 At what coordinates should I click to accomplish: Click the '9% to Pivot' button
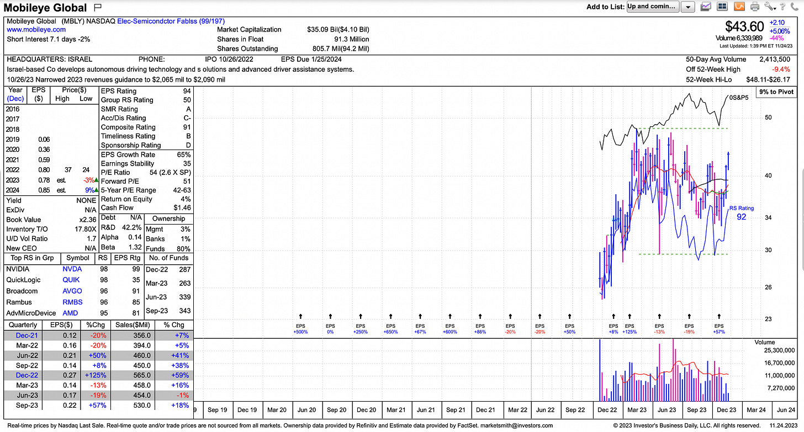pyautogui.click(x=775, y=92)
